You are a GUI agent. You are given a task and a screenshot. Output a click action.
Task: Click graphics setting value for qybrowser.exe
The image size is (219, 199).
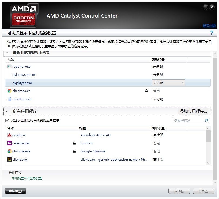click(x=158, y=75)
